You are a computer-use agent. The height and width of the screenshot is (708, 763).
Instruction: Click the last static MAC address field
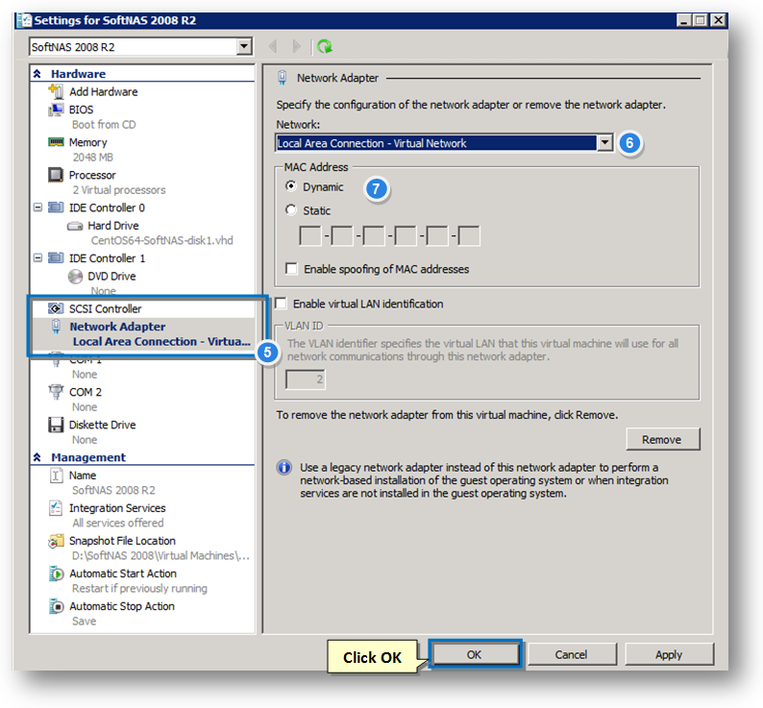[x=469, y=236]
